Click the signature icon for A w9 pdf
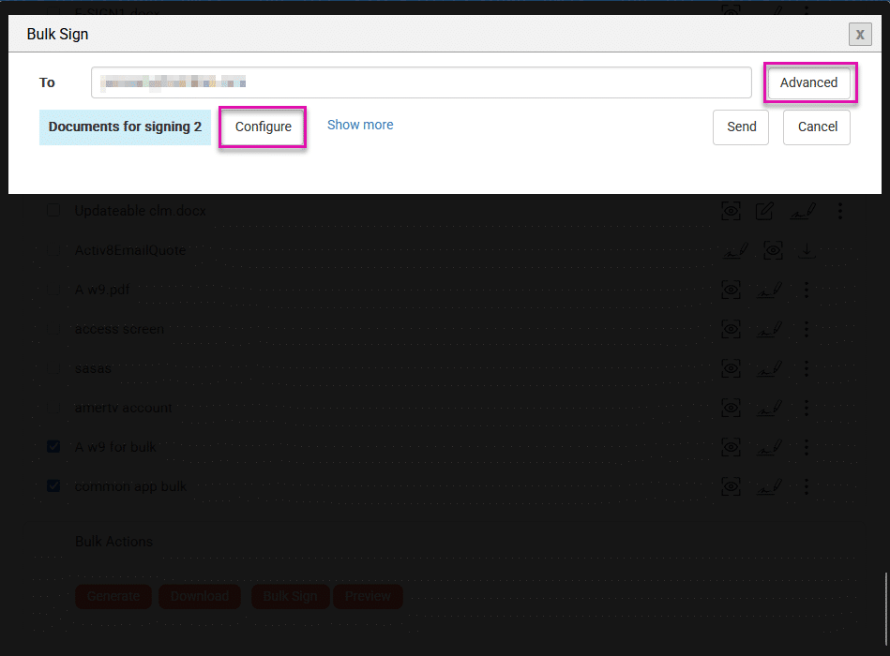 coord(769,290)
